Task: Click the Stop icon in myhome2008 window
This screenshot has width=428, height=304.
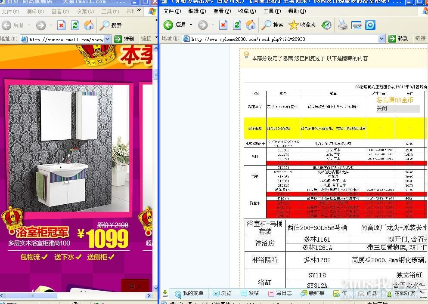Action: coord(223,25)
